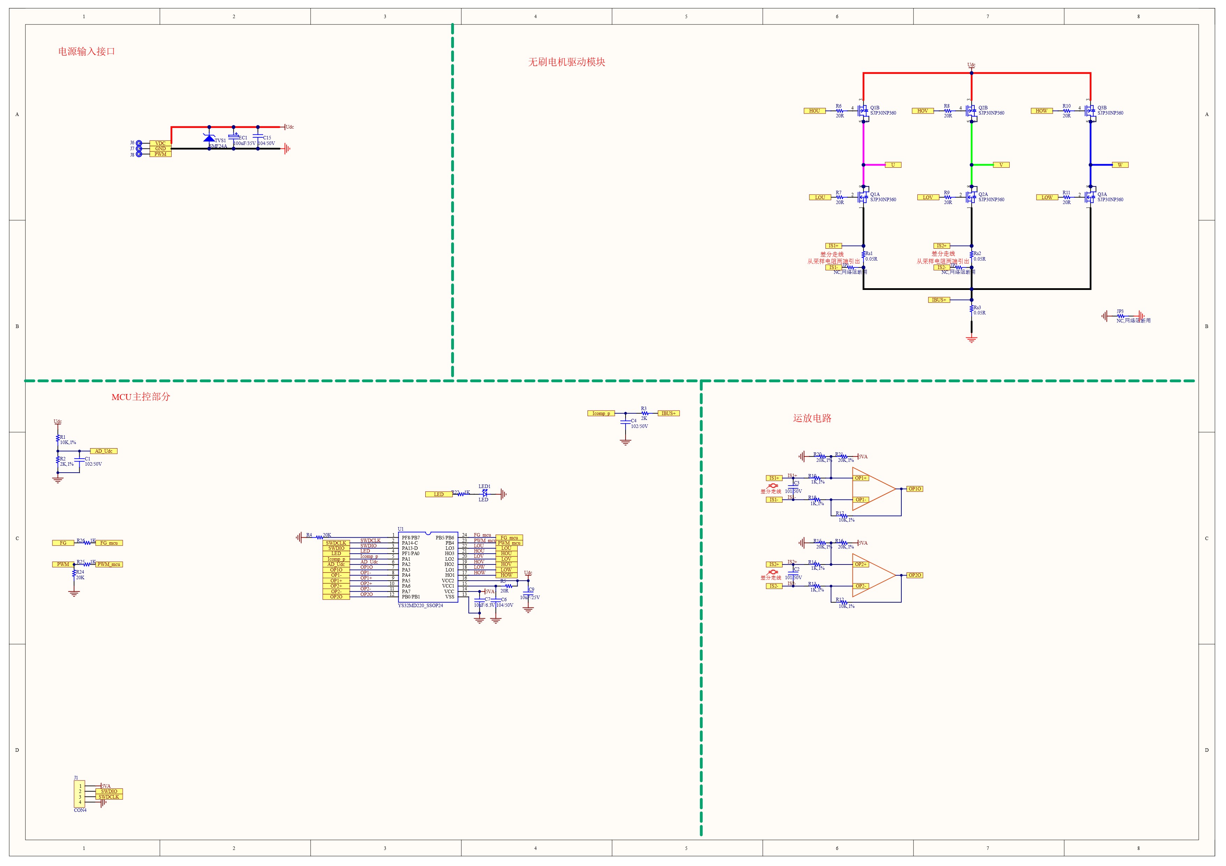
Task: Click the SWDCLK port left of U1
Action: pos(337,543)
